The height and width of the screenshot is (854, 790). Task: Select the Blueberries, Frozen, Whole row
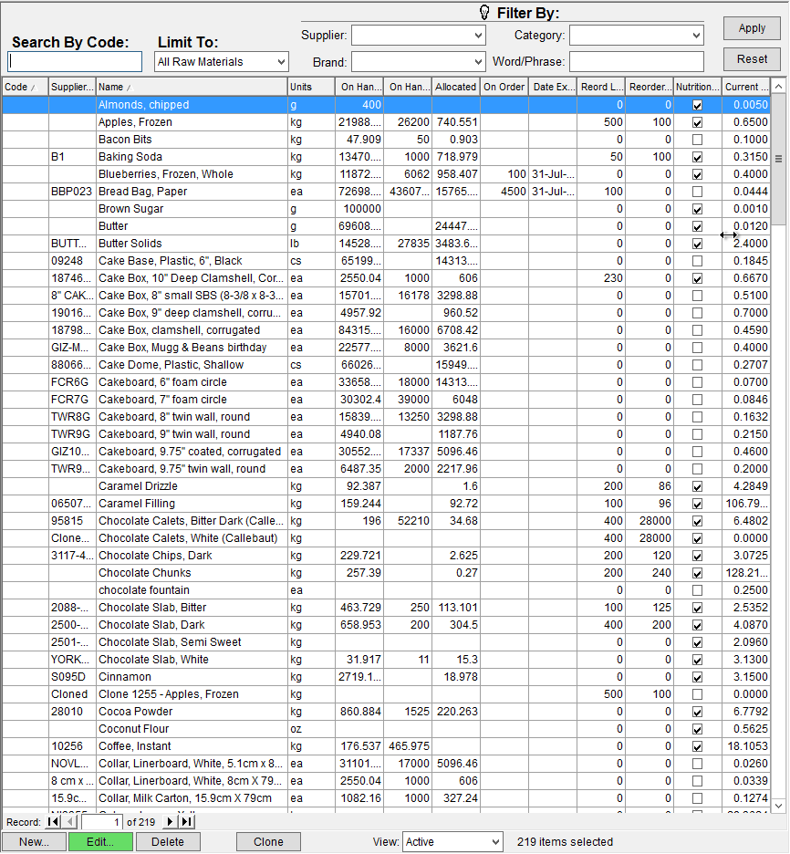pyautogui.click(x=386, y=174)
